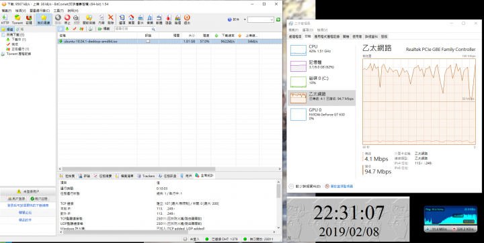Click the 22:31:07 desktop clock widget
Image resolution: width=484 pixels, height=243 pixels.
click(348, 220)
